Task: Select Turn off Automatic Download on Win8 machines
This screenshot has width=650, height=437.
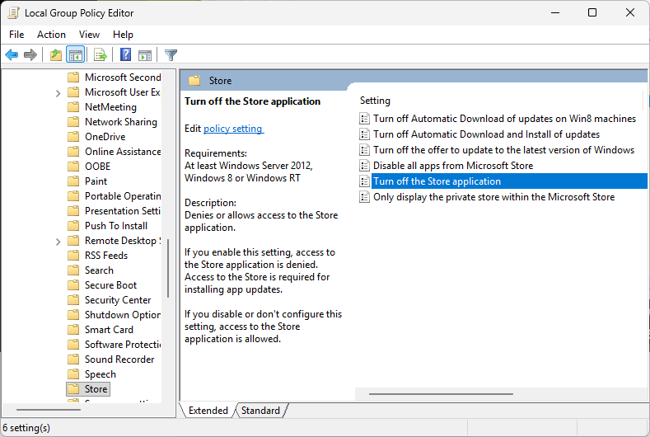Action: tap(504, 119)
